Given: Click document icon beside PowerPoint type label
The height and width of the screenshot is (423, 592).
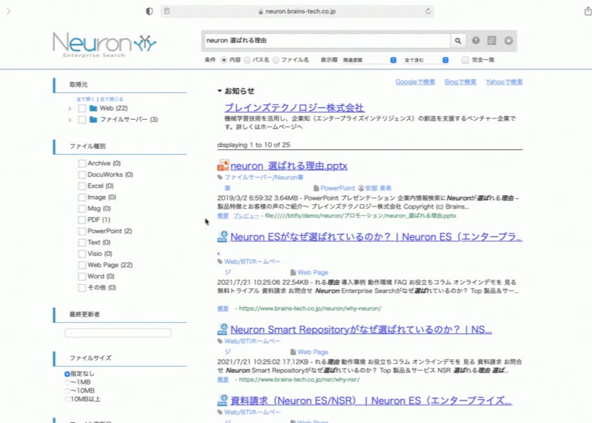Looking at the screenshot, I should [x=316, y=188].
